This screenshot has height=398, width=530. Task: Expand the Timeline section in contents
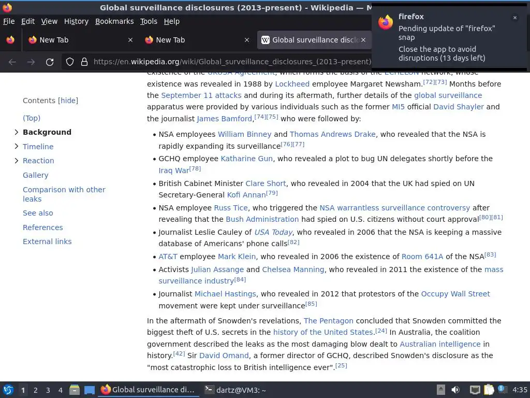pos(16,146)
